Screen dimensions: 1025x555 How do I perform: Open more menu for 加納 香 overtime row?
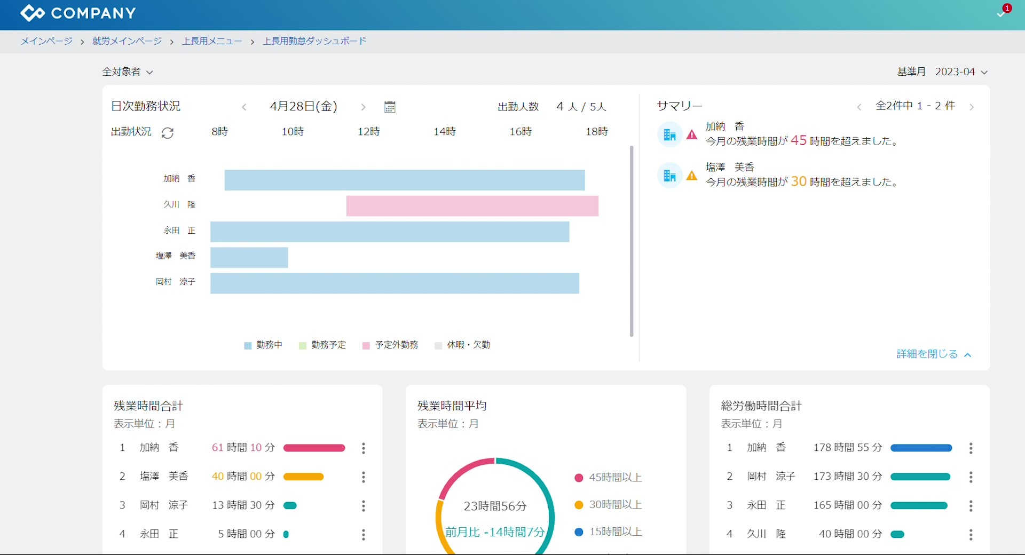click(x=364, y=448)
